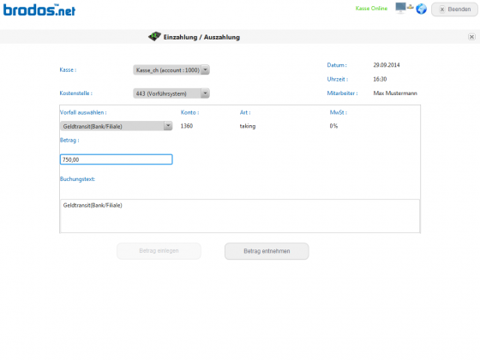This screenshot has height=360, width=480.
Task: Click the globe internet icon
Action: [x=421, y=9]
